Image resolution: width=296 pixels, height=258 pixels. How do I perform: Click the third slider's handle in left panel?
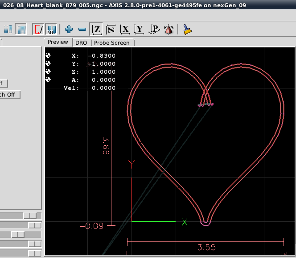click(18, 234)
